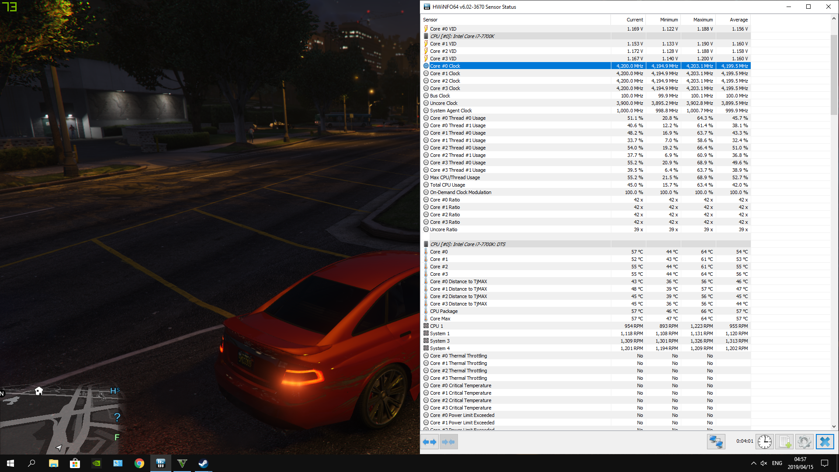
Task: Click the collapse-view arrows button in HWiNFO toolbar
Action: pos(448,442)
